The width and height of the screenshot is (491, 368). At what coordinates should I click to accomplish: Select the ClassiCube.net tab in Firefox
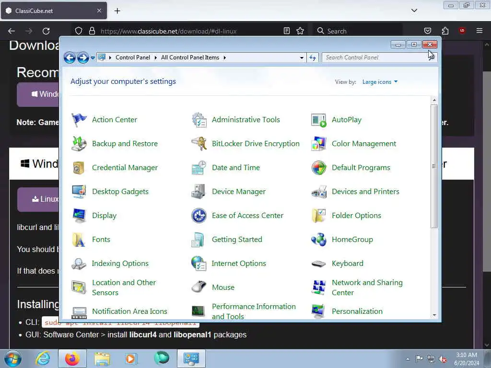coord(54,11)
